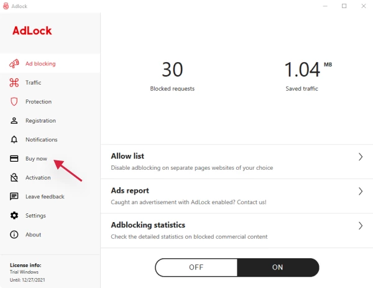373x288 pixels.
Task: Open Protection via the shield icon
Action: 14,101
